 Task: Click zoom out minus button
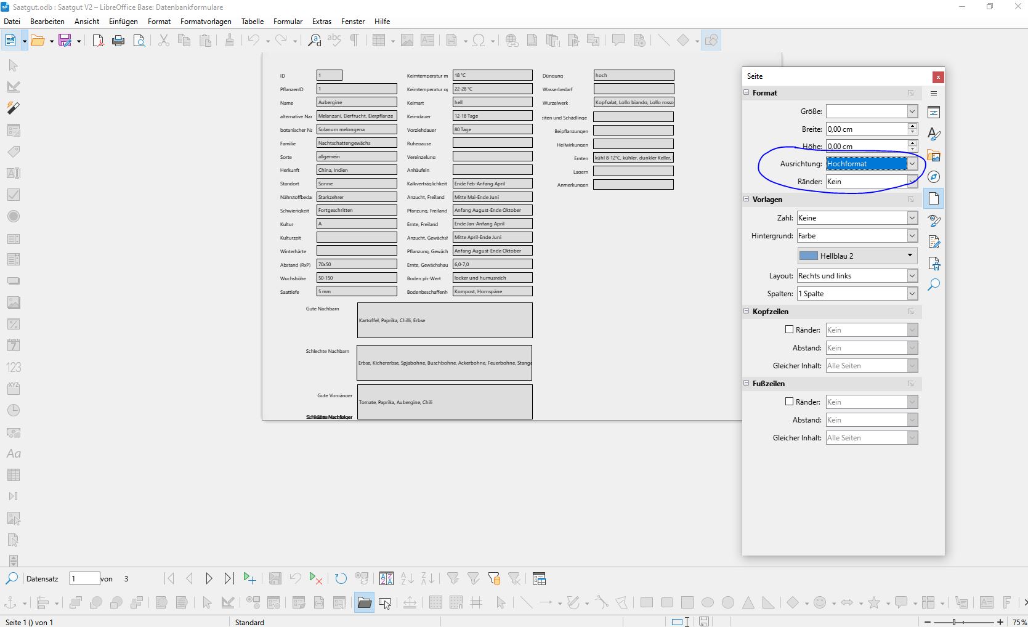tap(928, 622)
